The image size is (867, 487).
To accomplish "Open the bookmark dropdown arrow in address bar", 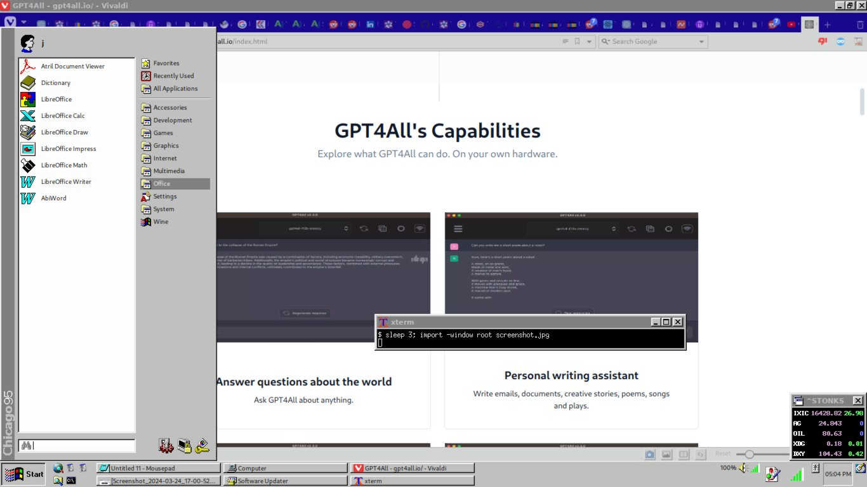I will [x=589, y=42].
